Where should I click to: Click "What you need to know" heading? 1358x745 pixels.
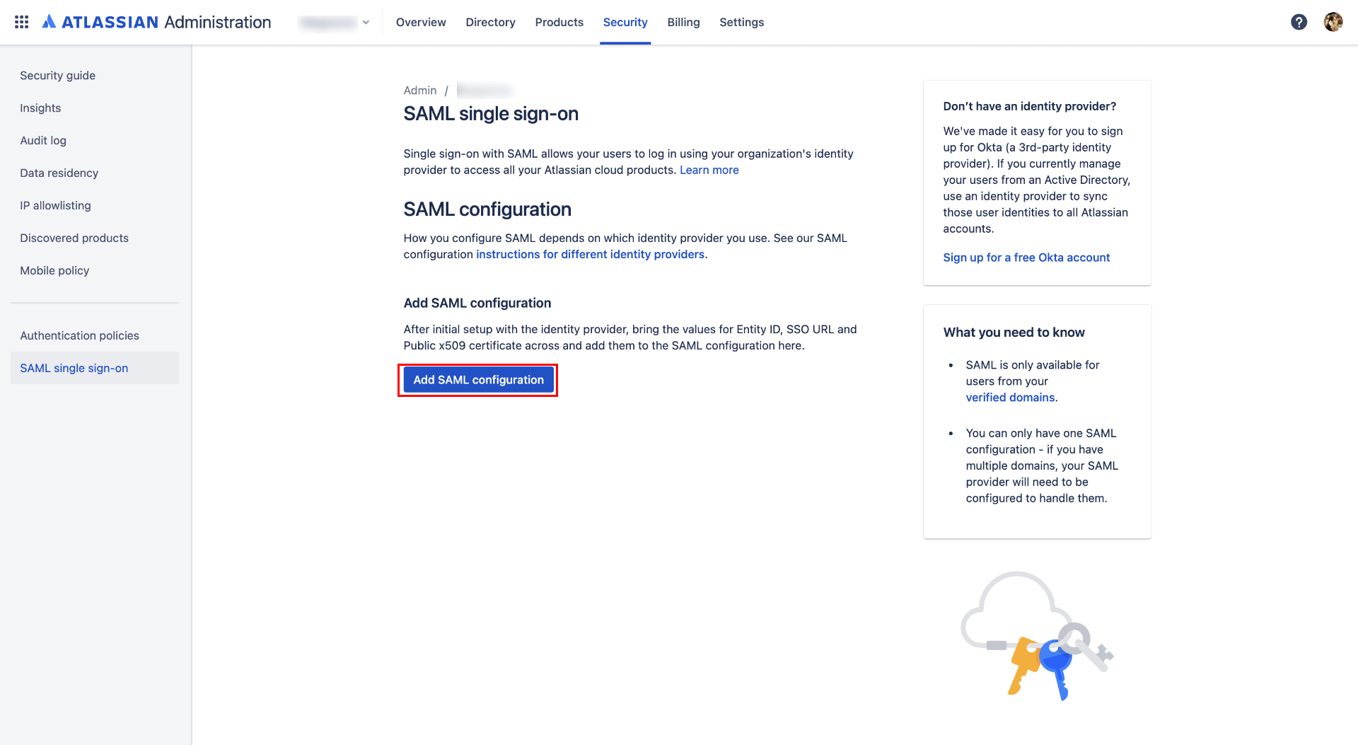tap(1014, 333)
